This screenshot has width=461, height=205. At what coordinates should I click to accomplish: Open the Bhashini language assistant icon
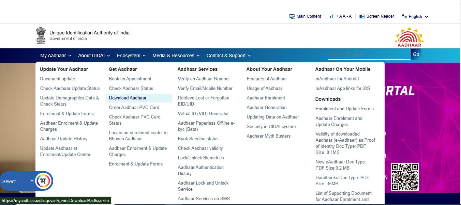[43, 180]
